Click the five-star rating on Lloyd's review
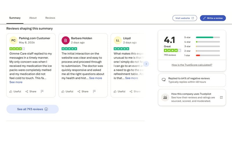The height and width of the screenshot is (154, 232). pos(121,49)
